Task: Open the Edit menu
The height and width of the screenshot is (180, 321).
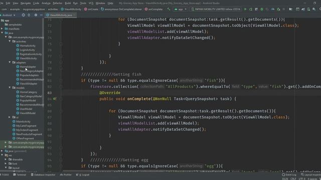Action: tap(8, 3)
